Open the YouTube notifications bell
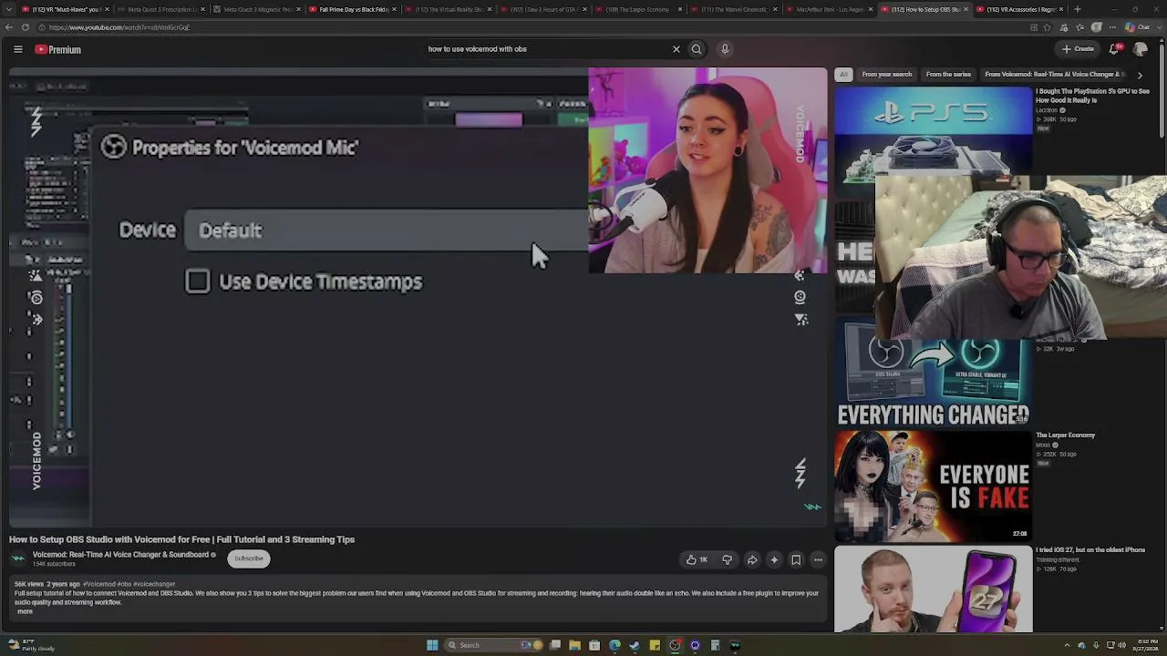Screen dimensions: 1167x656 [1113, 49]
